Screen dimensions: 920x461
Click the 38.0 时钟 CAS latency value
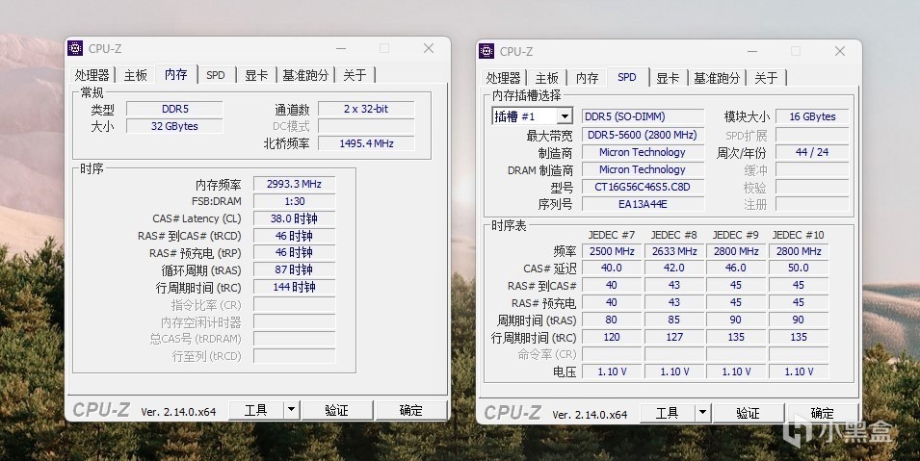click(x=294, y=218)
